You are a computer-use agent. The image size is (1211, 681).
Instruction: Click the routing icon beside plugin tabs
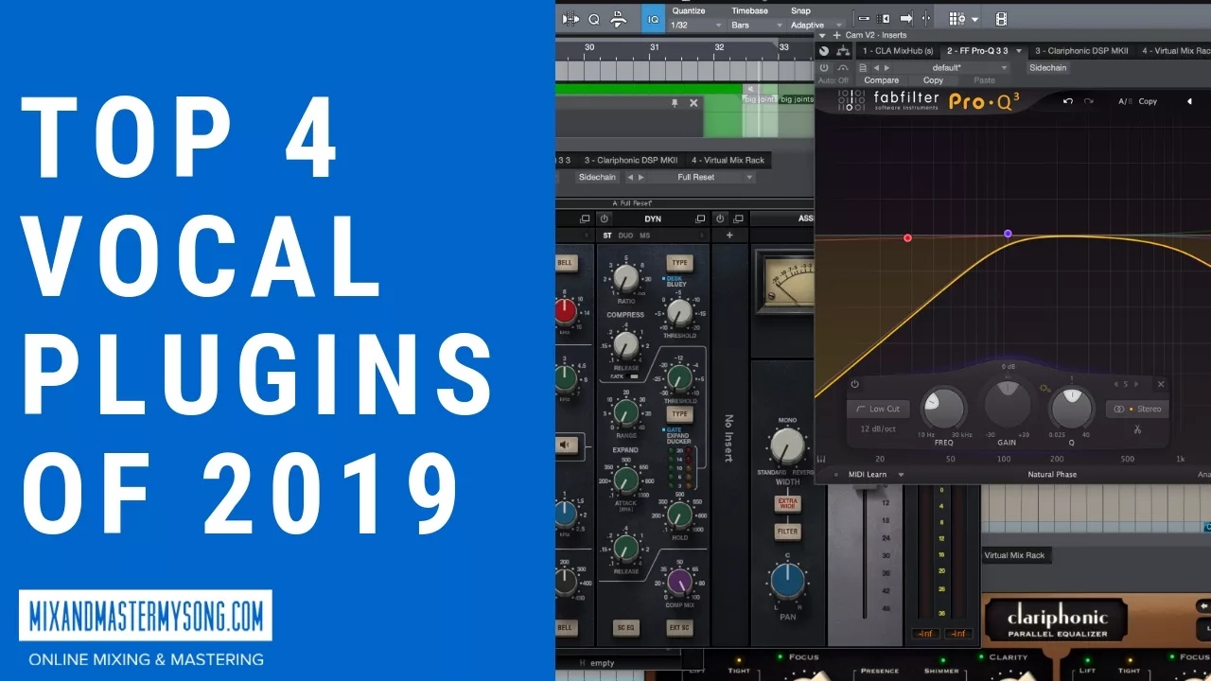click(x=842, y=51)
